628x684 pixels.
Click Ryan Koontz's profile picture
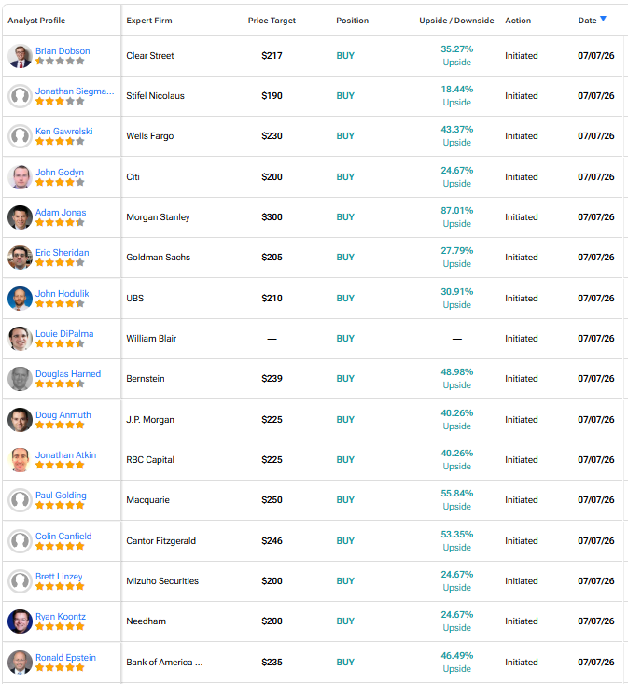click(x=20, y=621)
